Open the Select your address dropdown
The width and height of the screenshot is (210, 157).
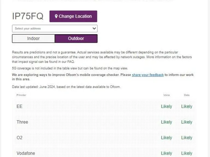52,28
